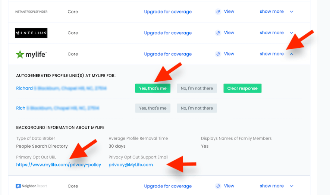Open the mylife.com privacy-policy URL
Screen dimensions: 330x195
tap(59, 165)
